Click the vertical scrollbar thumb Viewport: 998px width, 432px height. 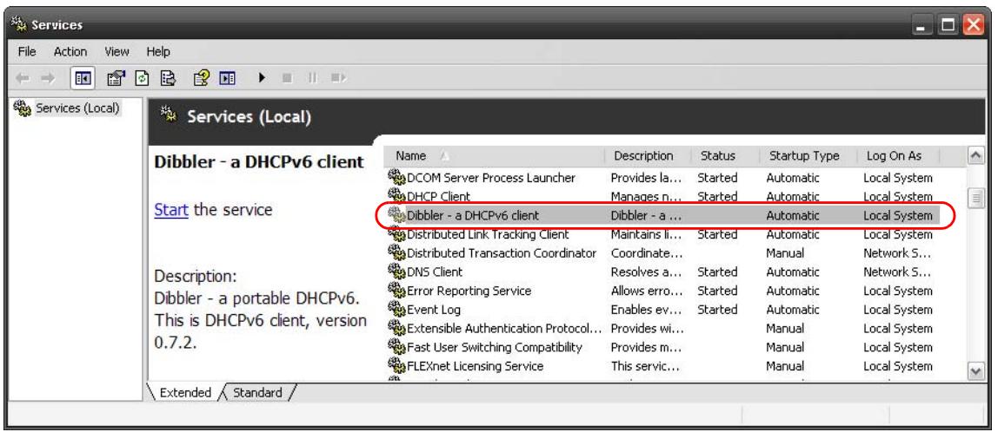pos(975,199)
